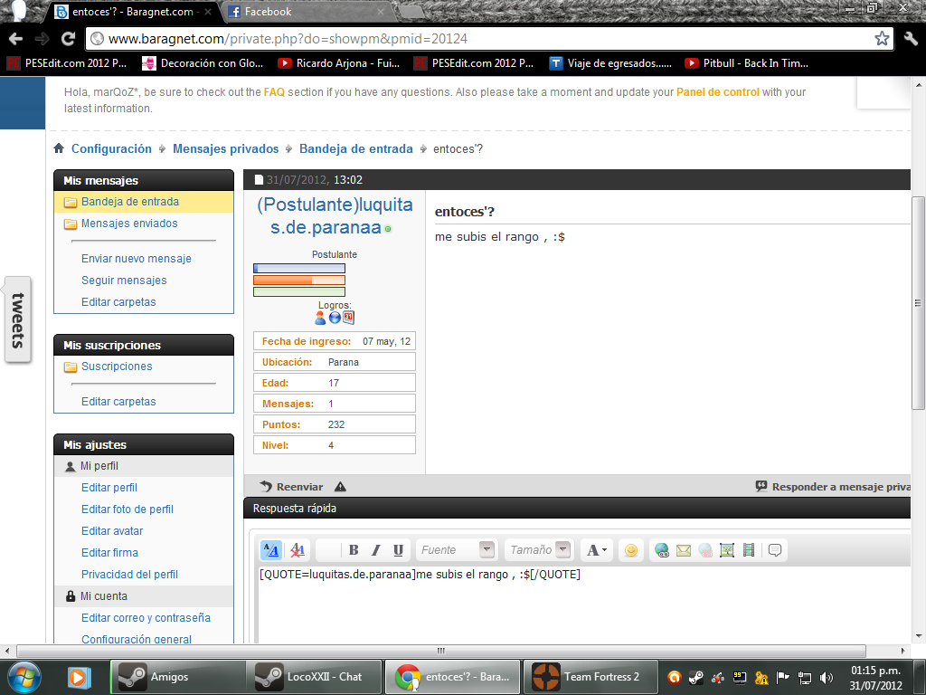Click inside the quick reply text area
This screenshot has height=695, width=926.
pyautogui.click(x=585, y=605)
